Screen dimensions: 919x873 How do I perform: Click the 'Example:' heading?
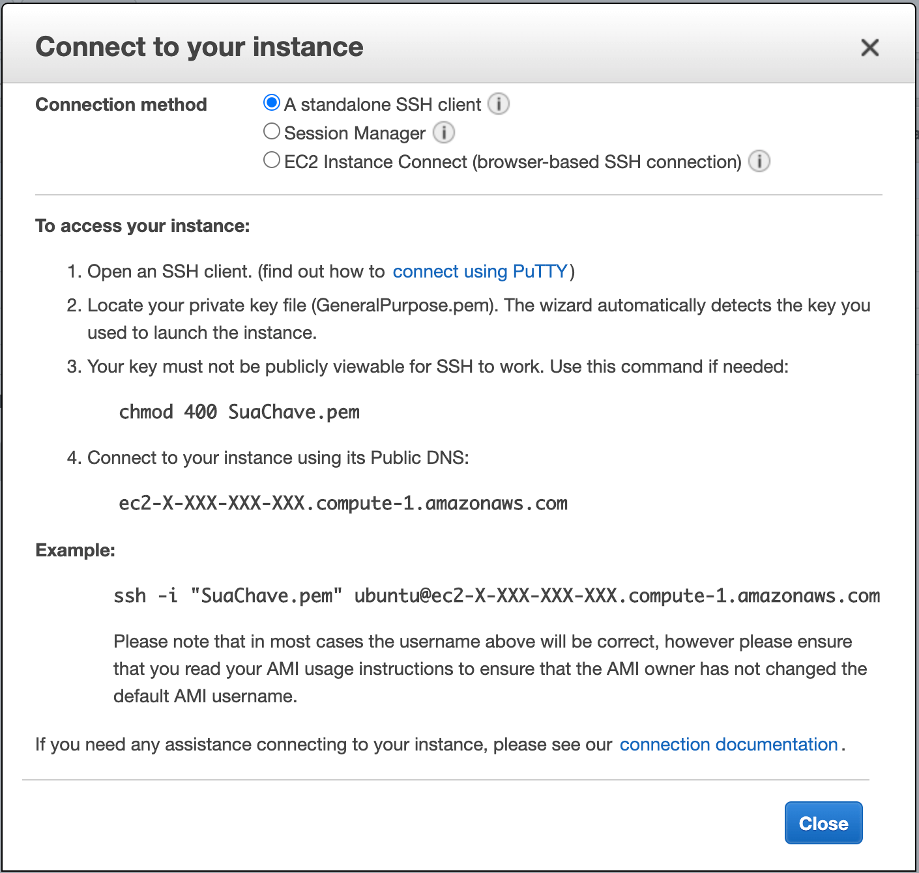click(75, 551)
